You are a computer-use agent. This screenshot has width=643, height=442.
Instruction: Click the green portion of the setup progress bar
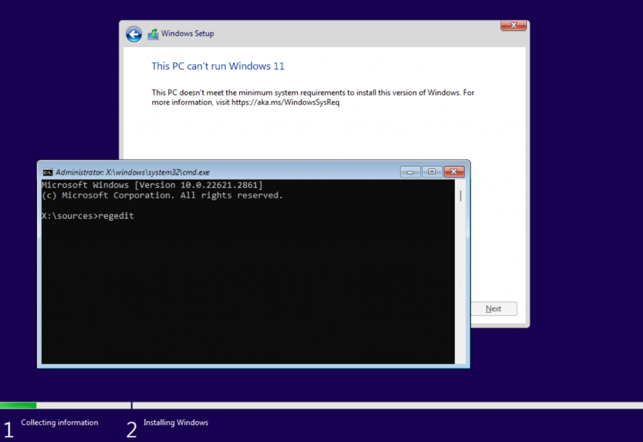coord(18,406)
